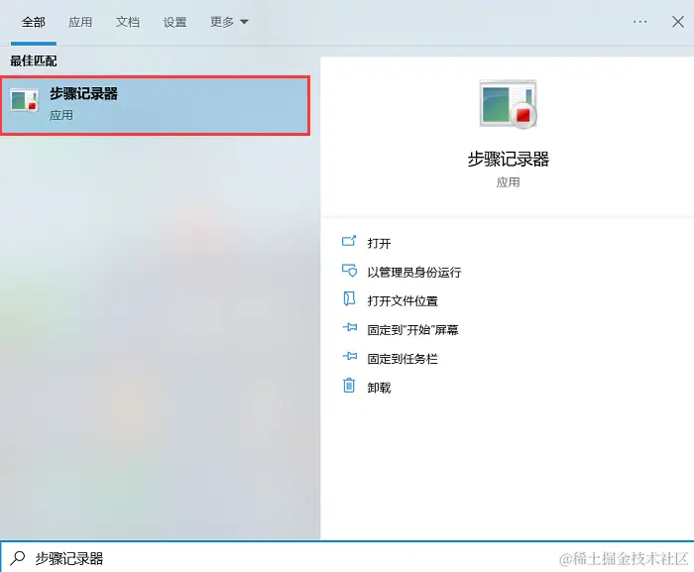The image size is (694, 572).
Task: Open the three-dots options menu
Action: pos(639,22)
